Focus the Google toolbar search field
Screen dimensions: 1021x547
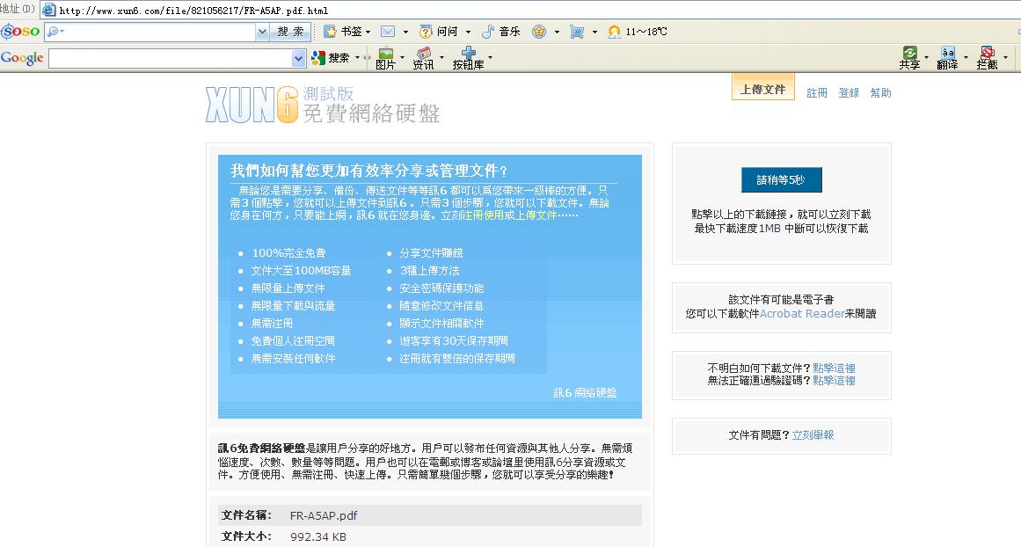pos(170,59)
